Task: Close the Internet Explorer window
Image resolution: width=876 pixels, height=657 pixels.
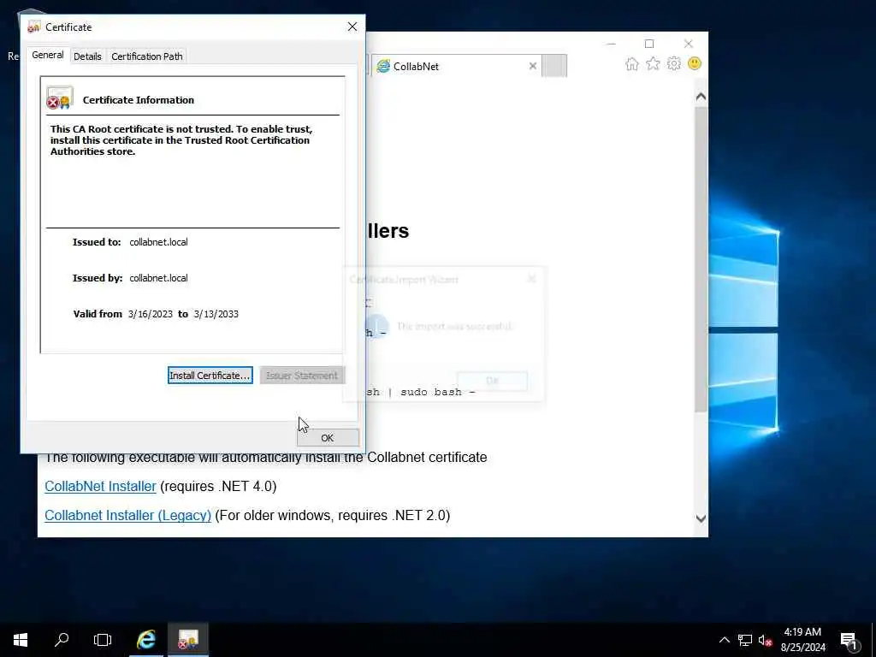Action: [689, 44]
